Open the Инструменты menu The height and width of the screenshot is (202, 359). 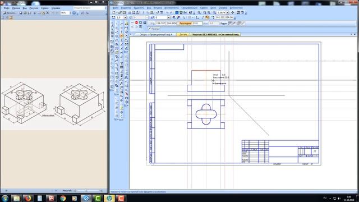(x=172, y=8)
